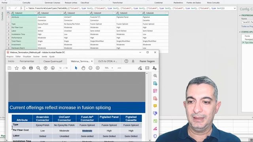Click Fazer logon sign-in button
253x142 pixels.
click(147, 61)
